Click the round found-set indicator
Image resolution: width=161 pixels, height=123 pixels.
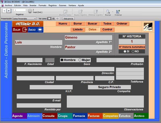(30, 11)
